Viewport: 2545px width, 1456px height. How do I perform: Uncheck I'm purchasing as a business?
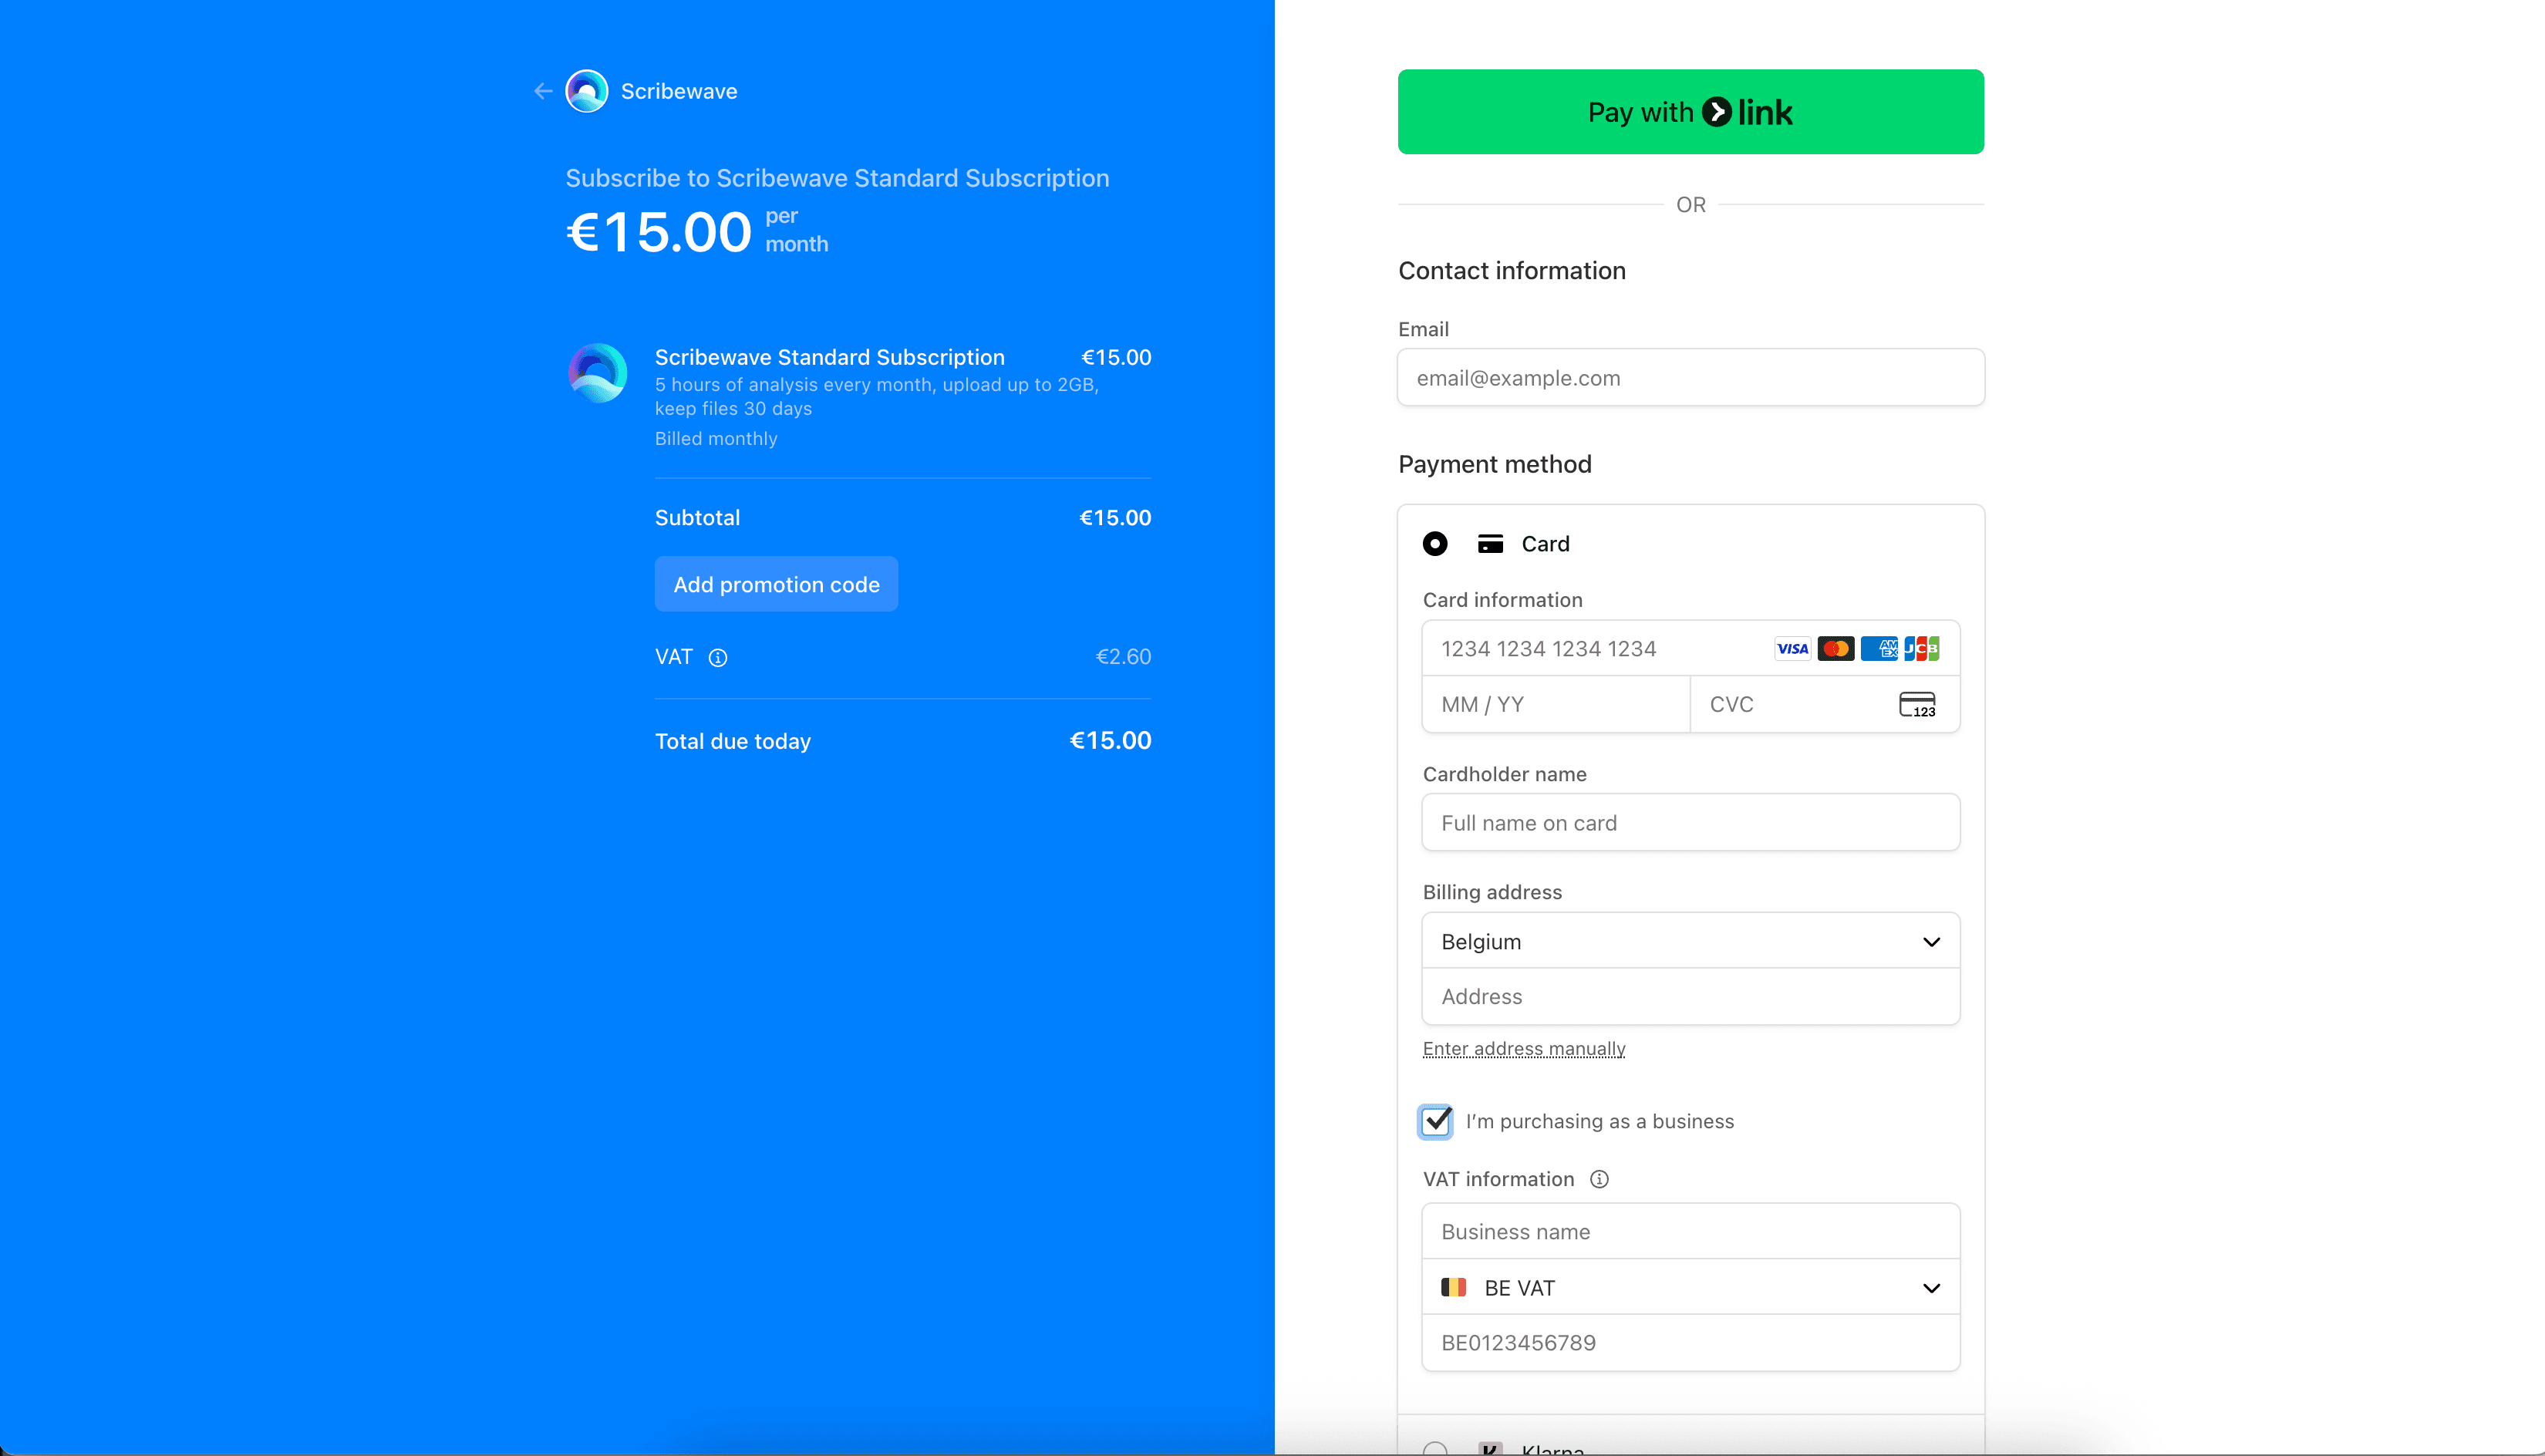1435,1121
